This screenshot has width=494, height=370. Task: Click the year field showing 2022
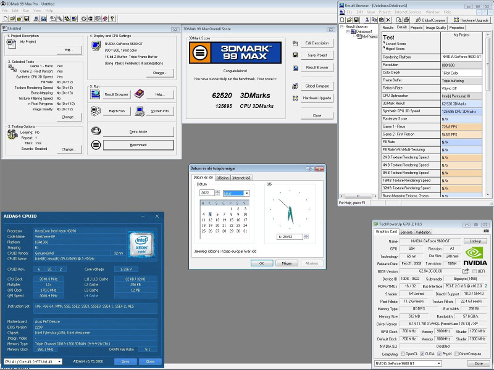(x=207, y=192)
